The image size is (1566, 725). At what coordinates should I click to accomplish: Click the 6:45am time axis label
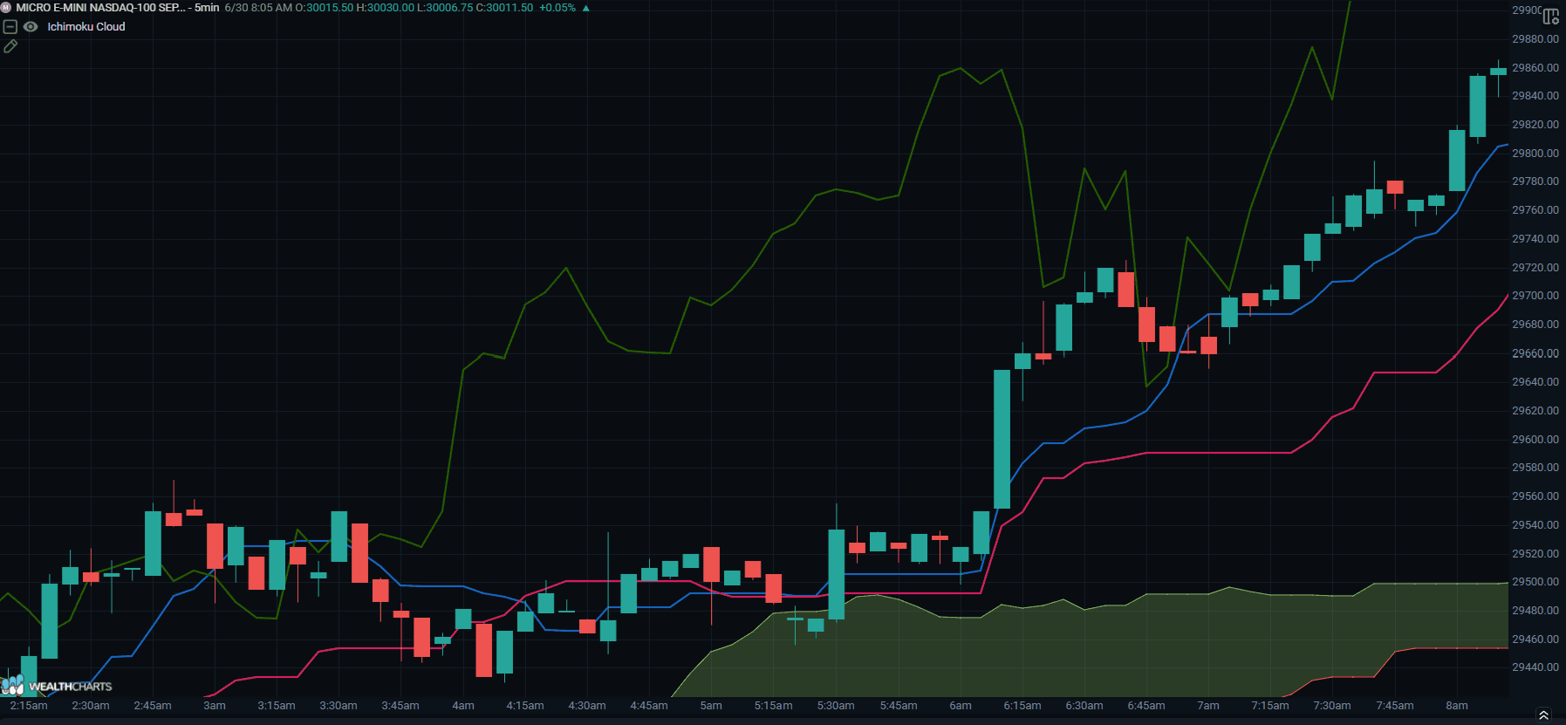(1146, 706)
